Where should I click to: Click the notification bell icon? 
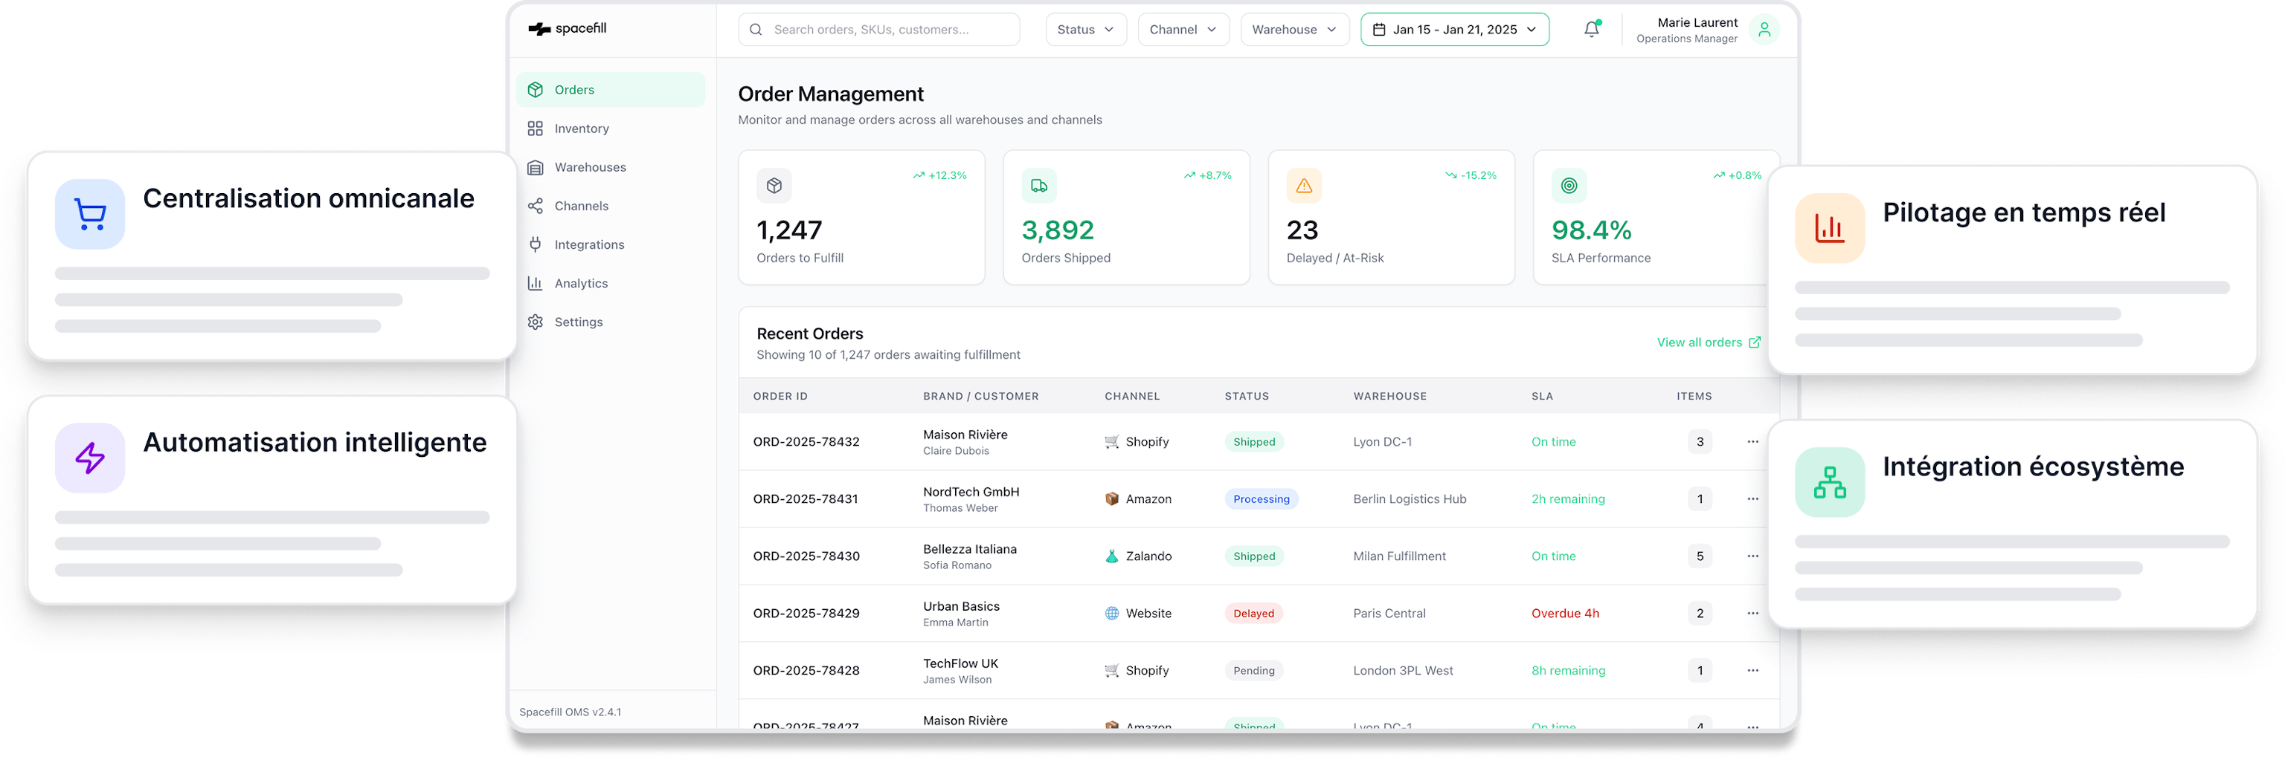coord(1591,29)
